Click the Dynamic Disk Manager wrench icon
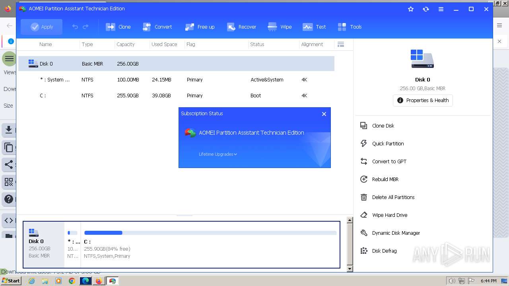Screen dimensions: 509x286 363,233
